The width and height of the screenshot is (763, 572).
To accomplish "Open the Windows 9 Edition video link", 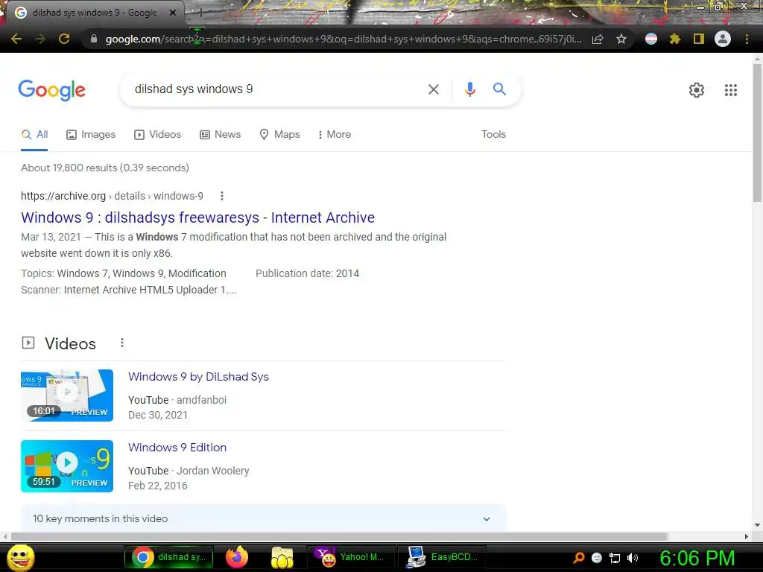I will (177, 448).
